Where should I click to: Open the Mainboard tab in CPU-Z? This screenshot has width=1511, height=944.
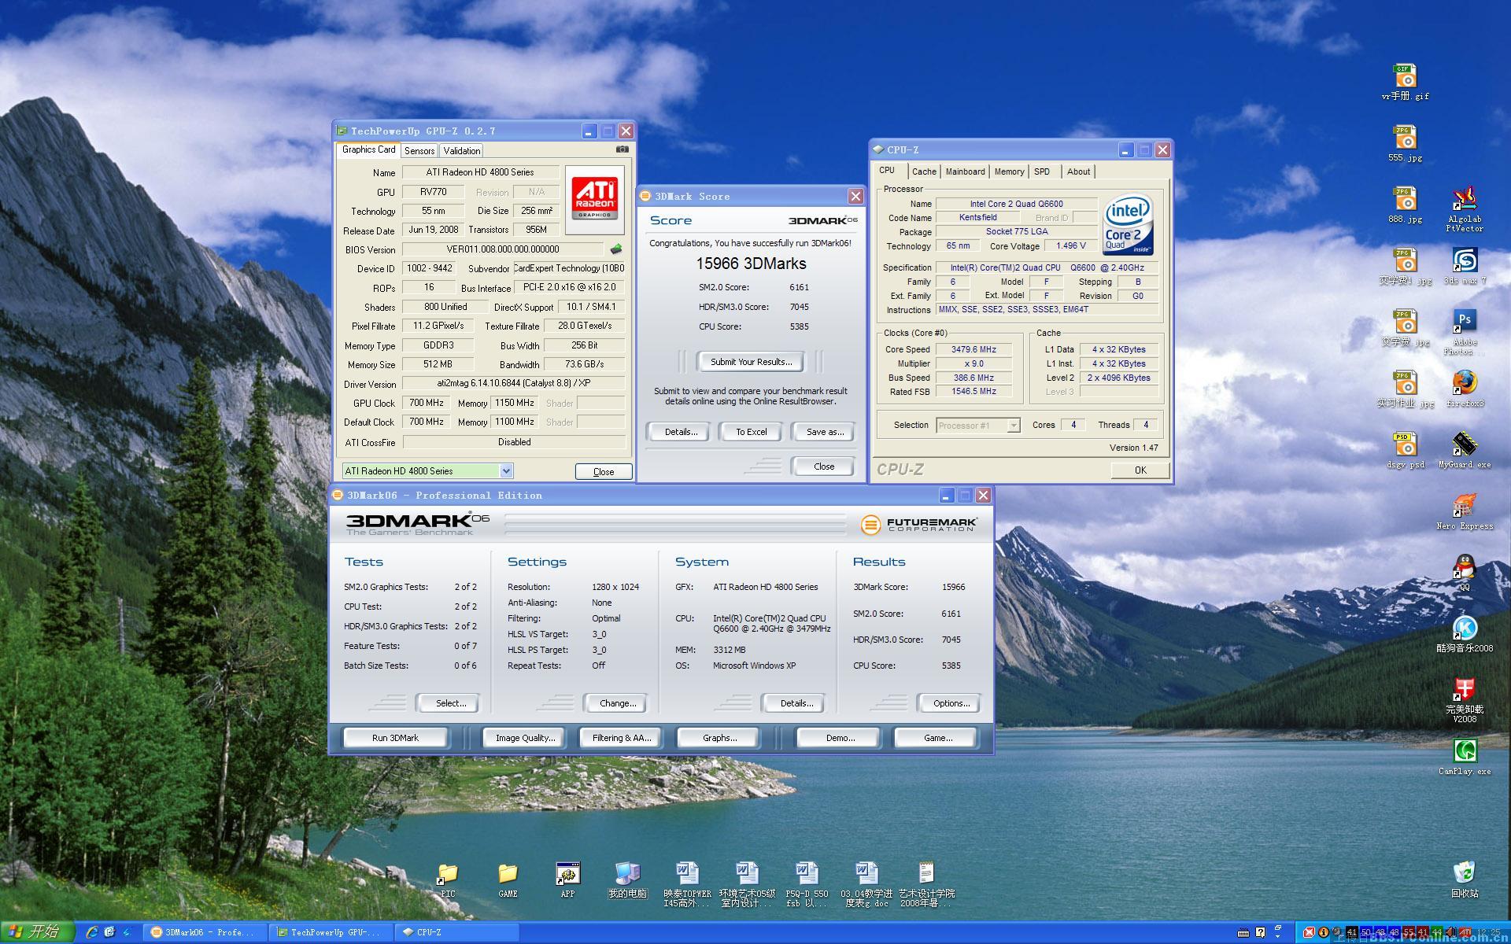pyautogui.click(x=965, y=171)
